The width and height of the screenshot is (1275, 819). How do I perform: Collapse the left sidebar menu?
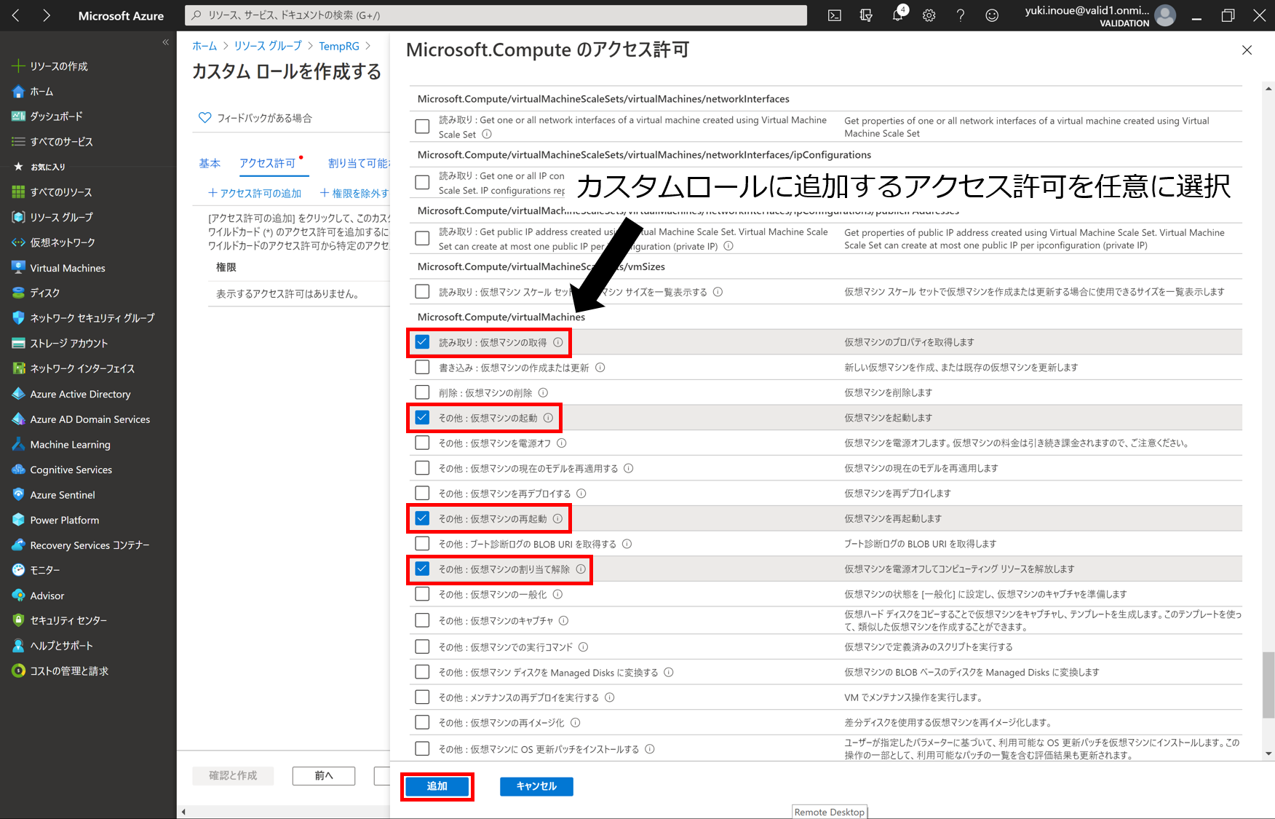[165, 42]
